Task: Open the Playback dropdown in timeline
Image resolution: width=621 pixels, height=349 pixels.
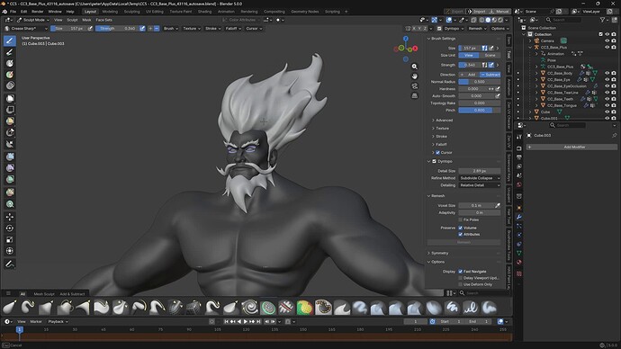Action: [58, 322]
